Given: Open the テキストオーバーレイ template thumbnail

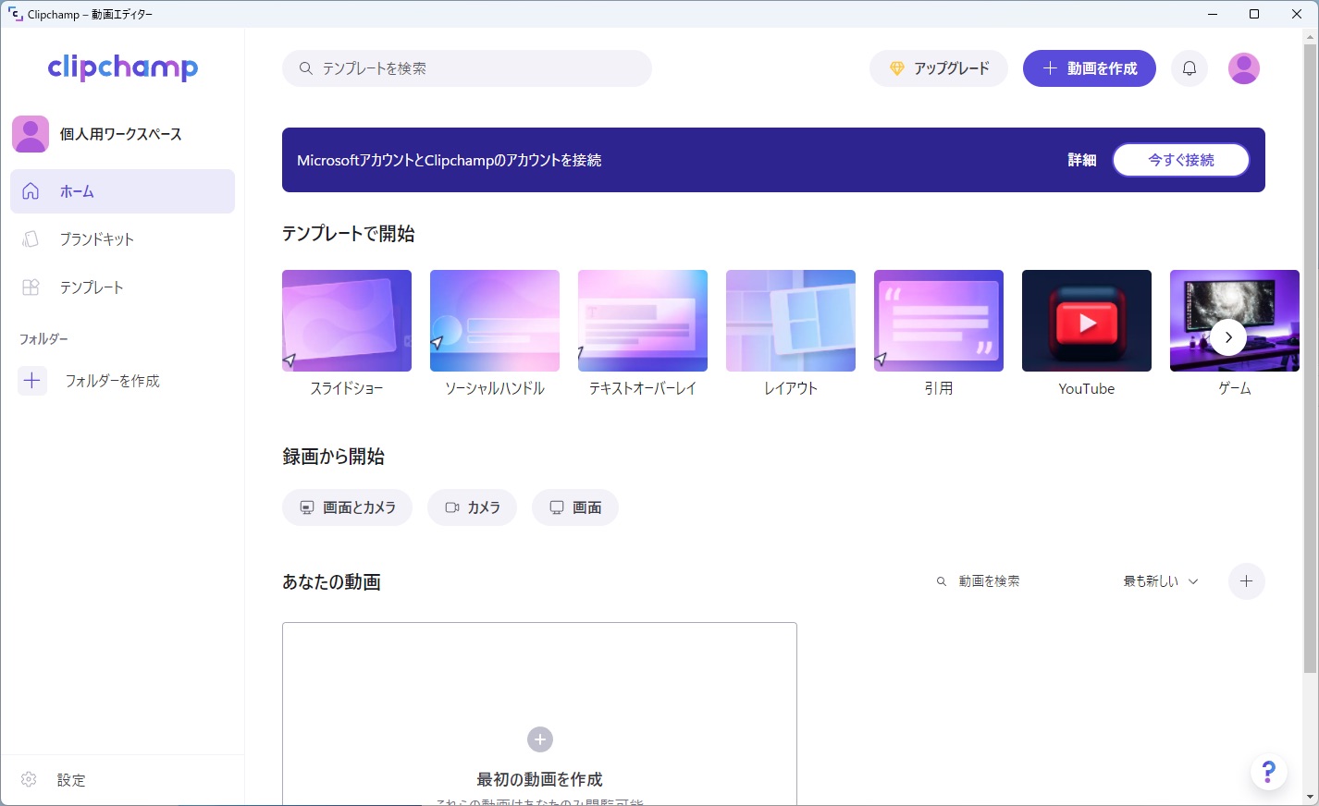Looking at the screenshot, I should point(643,321).
